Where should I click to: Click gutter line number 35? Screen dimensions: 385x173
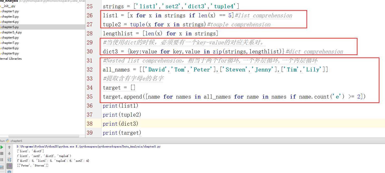coord(90,97)
